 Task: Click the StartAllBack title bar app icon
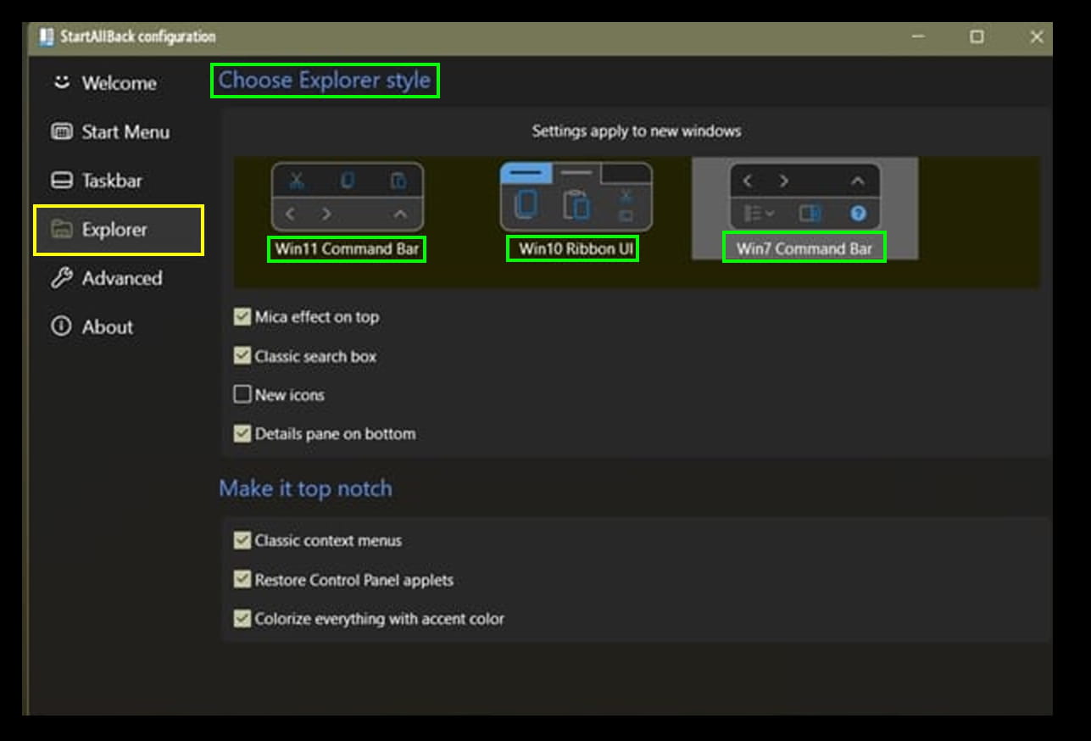[x=46, y=37]
